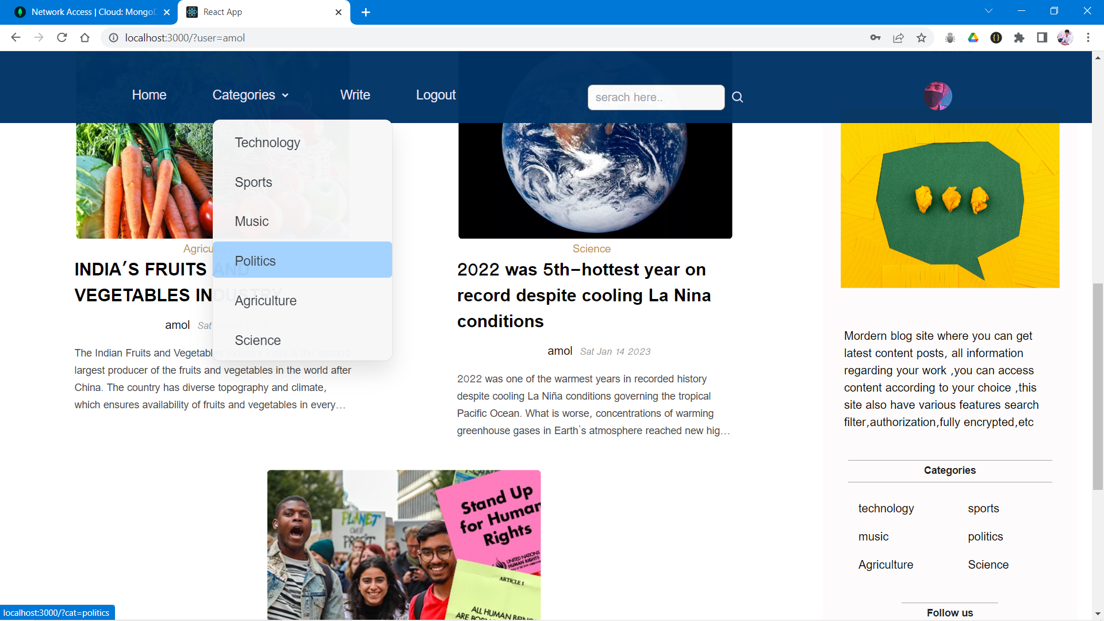Select Politics from the dropdown
This screenshot has height=621, width=1104.
255,261
